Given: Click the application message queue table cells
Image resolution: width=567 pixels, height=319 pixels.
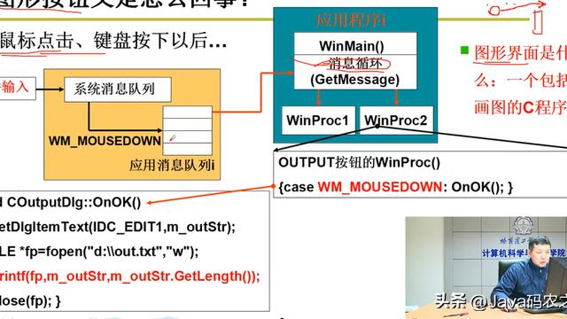Looking at the screenshot, I should point(187,130).
